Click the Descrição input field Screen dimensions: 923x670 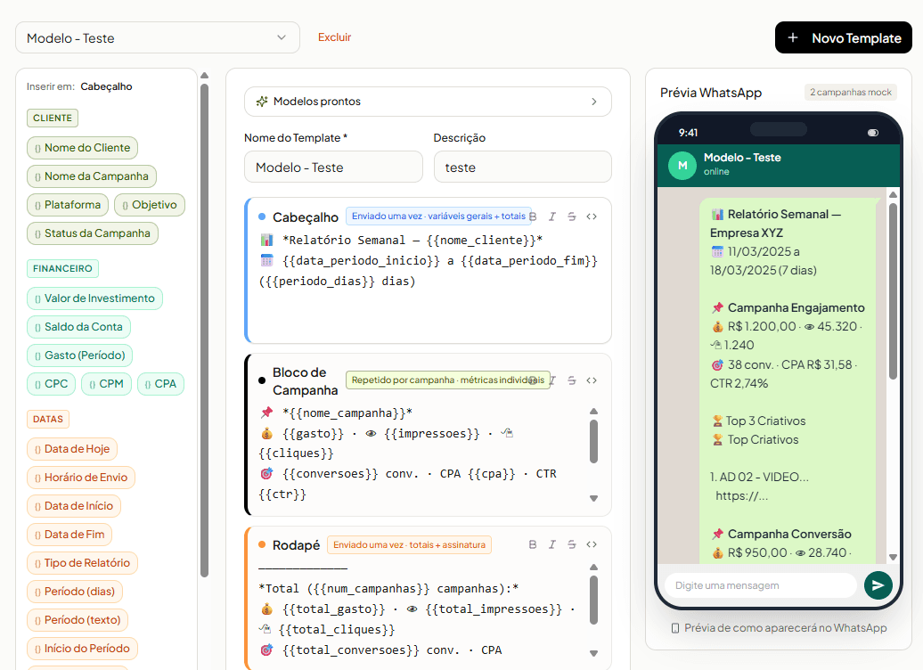click(522, 167)
